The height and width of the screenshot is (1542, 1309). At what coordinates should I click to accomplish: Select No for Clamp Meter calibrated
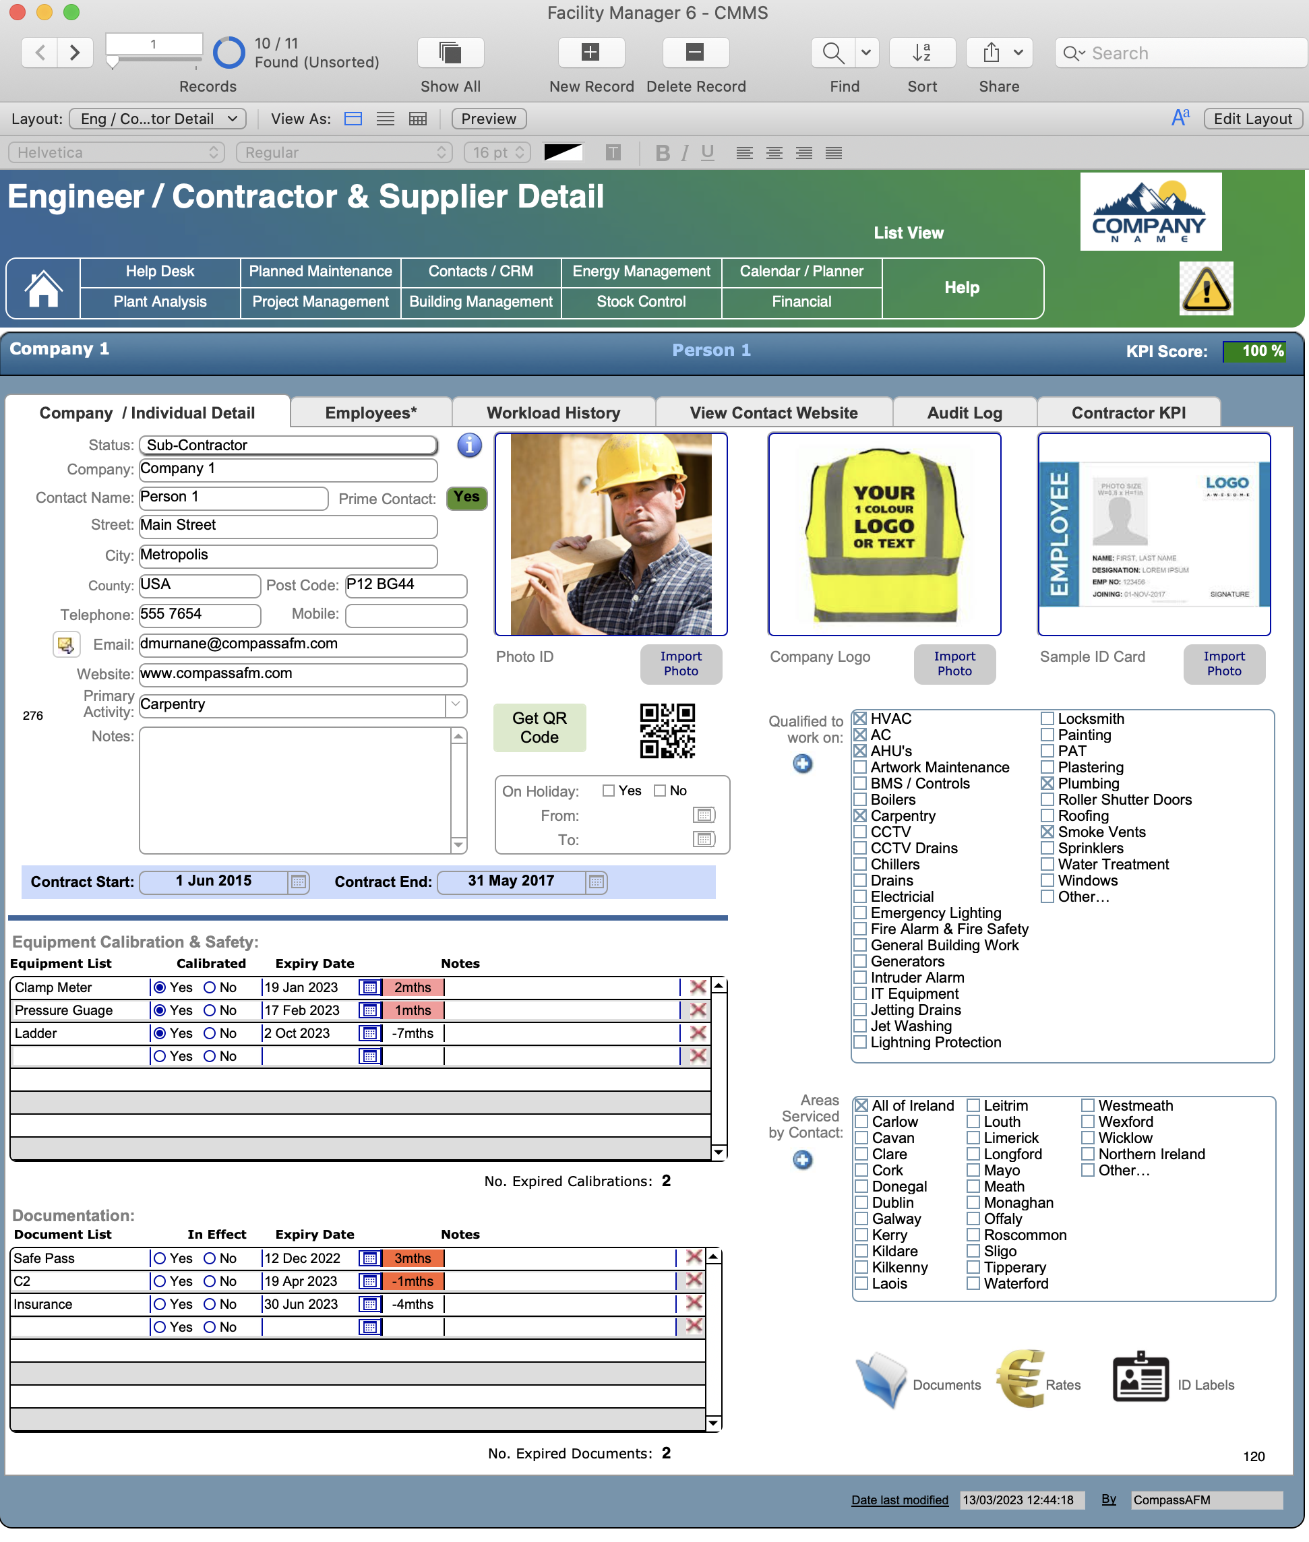pyautogui.click(x=212, y=987)
